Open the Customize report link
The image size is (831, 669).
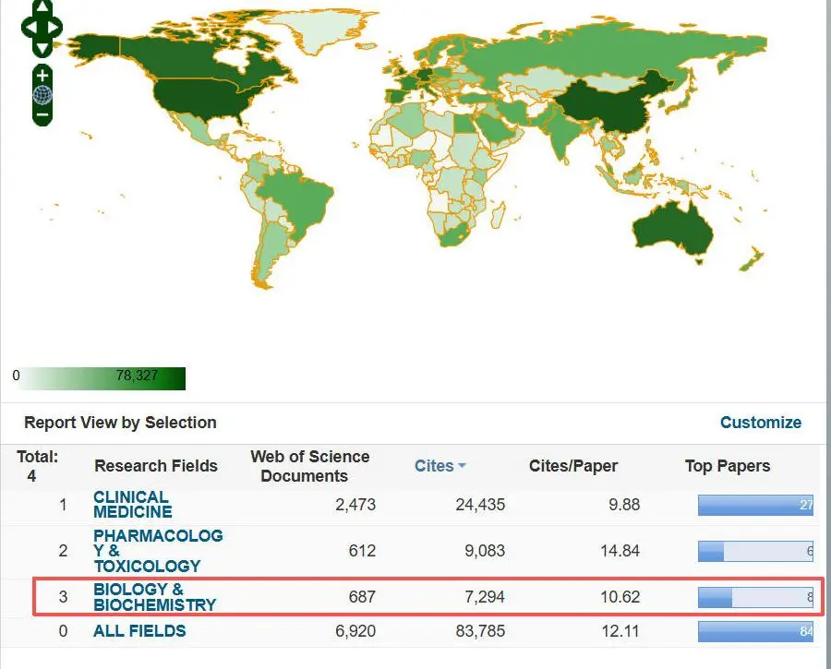click(x=760, y=423)
